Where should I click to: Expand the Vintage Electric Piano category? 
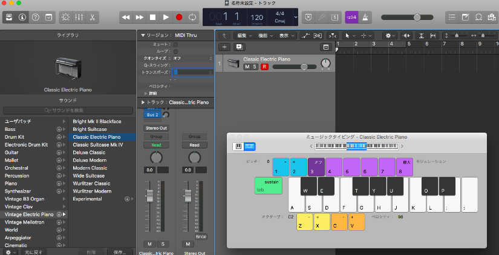pyautogui.click(x=64, y=214)
